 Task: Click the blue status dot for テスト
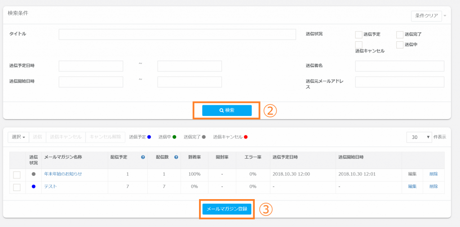[34, 187]
